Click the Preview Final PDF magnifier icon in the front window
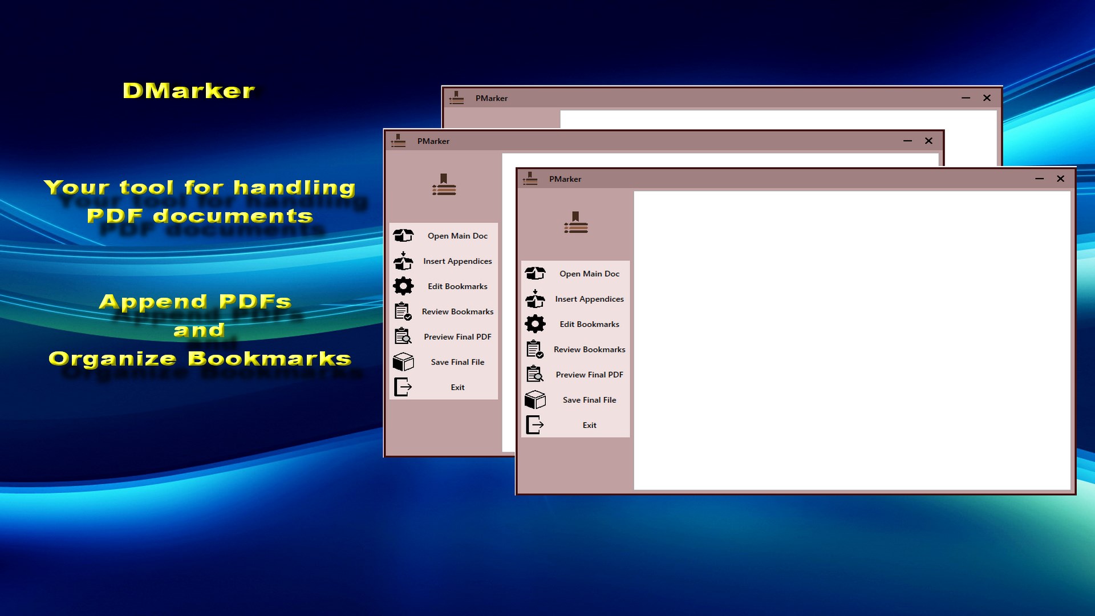Image resolution: width=1095 pixels, height=616 pixels. click(535, 375)
